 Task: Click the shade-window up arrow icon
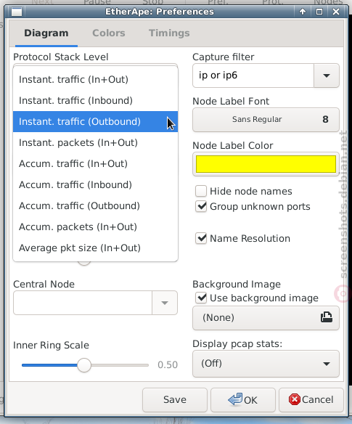(303, 12)
